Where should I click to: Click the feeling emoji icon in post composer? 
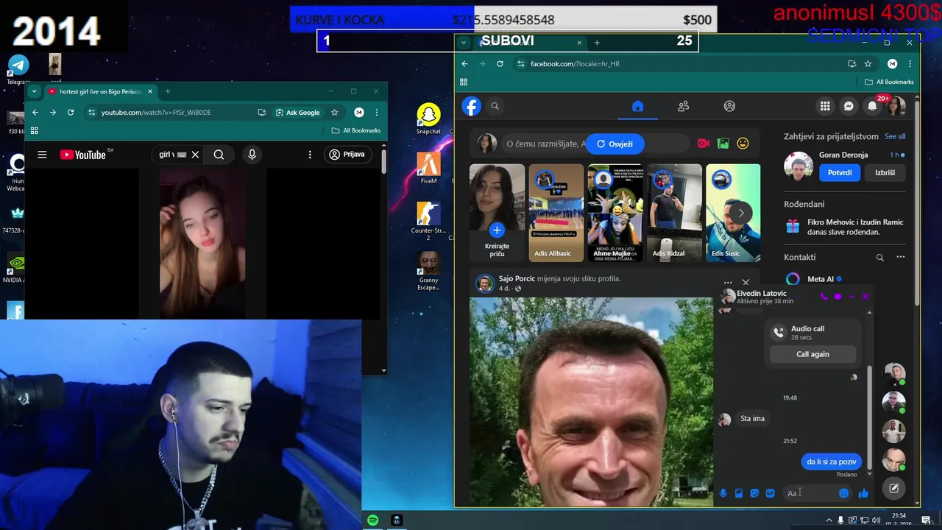[x=743, y=144]
